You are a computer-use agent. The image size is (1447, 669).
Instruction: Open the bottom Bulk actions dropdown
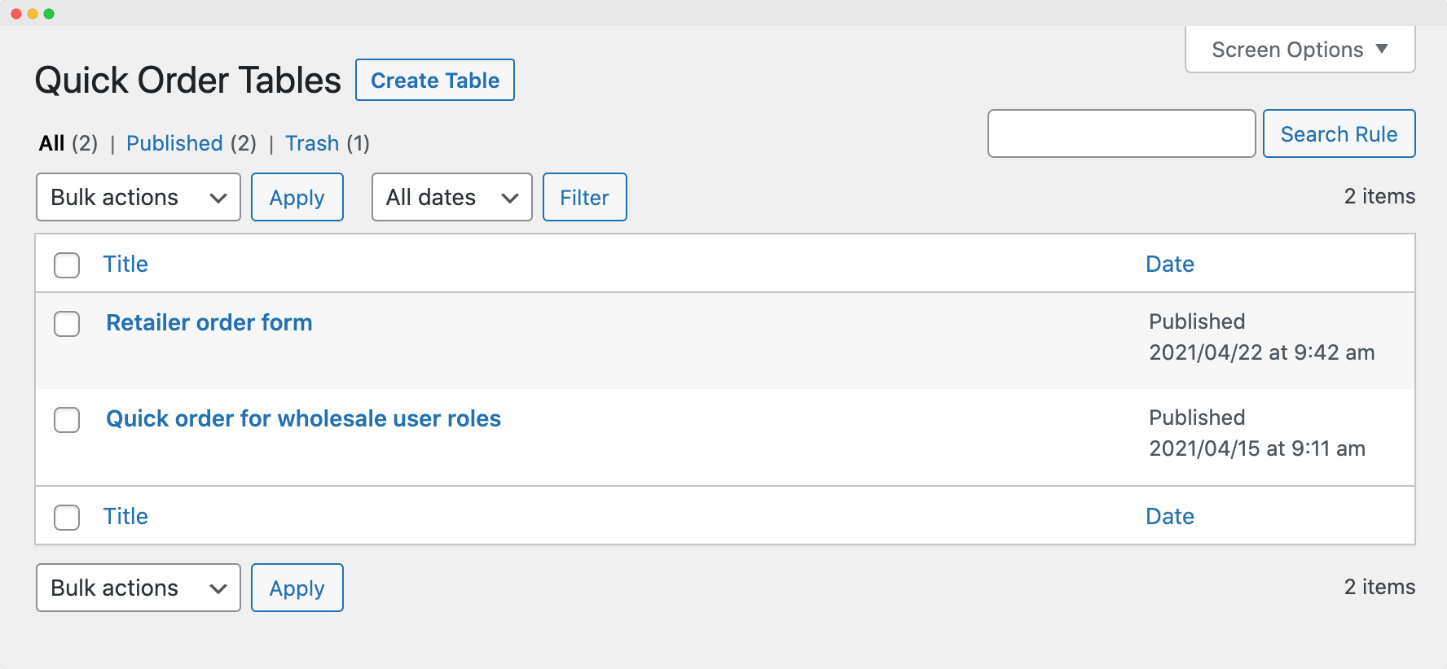point(138,588)
